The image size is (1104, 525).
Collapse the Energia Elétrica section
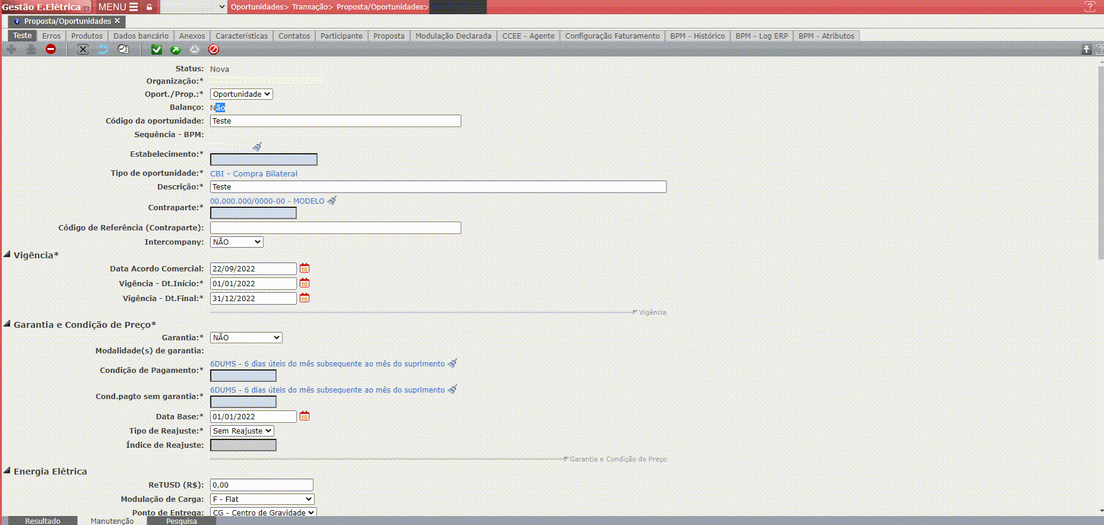pyautogui.click(x=7, y=471)
